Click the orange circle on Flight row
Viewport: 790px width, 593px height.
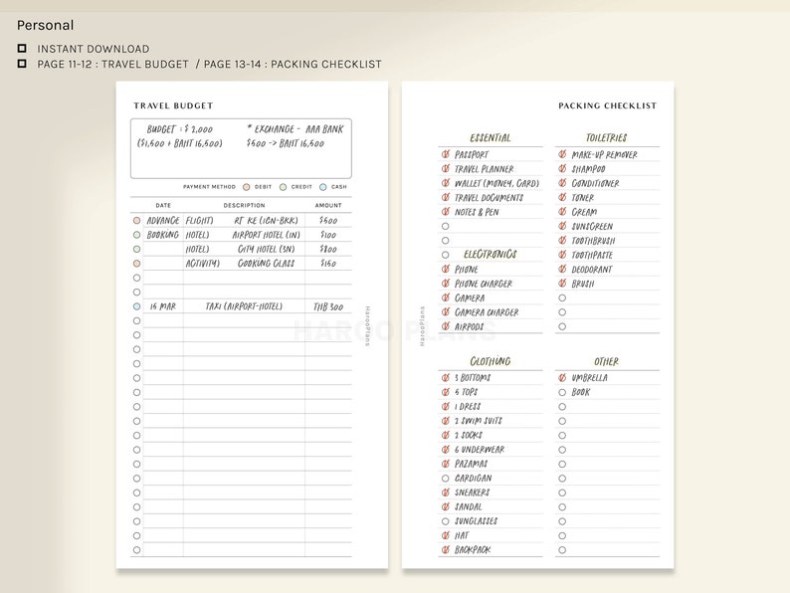tap(136, 221)
